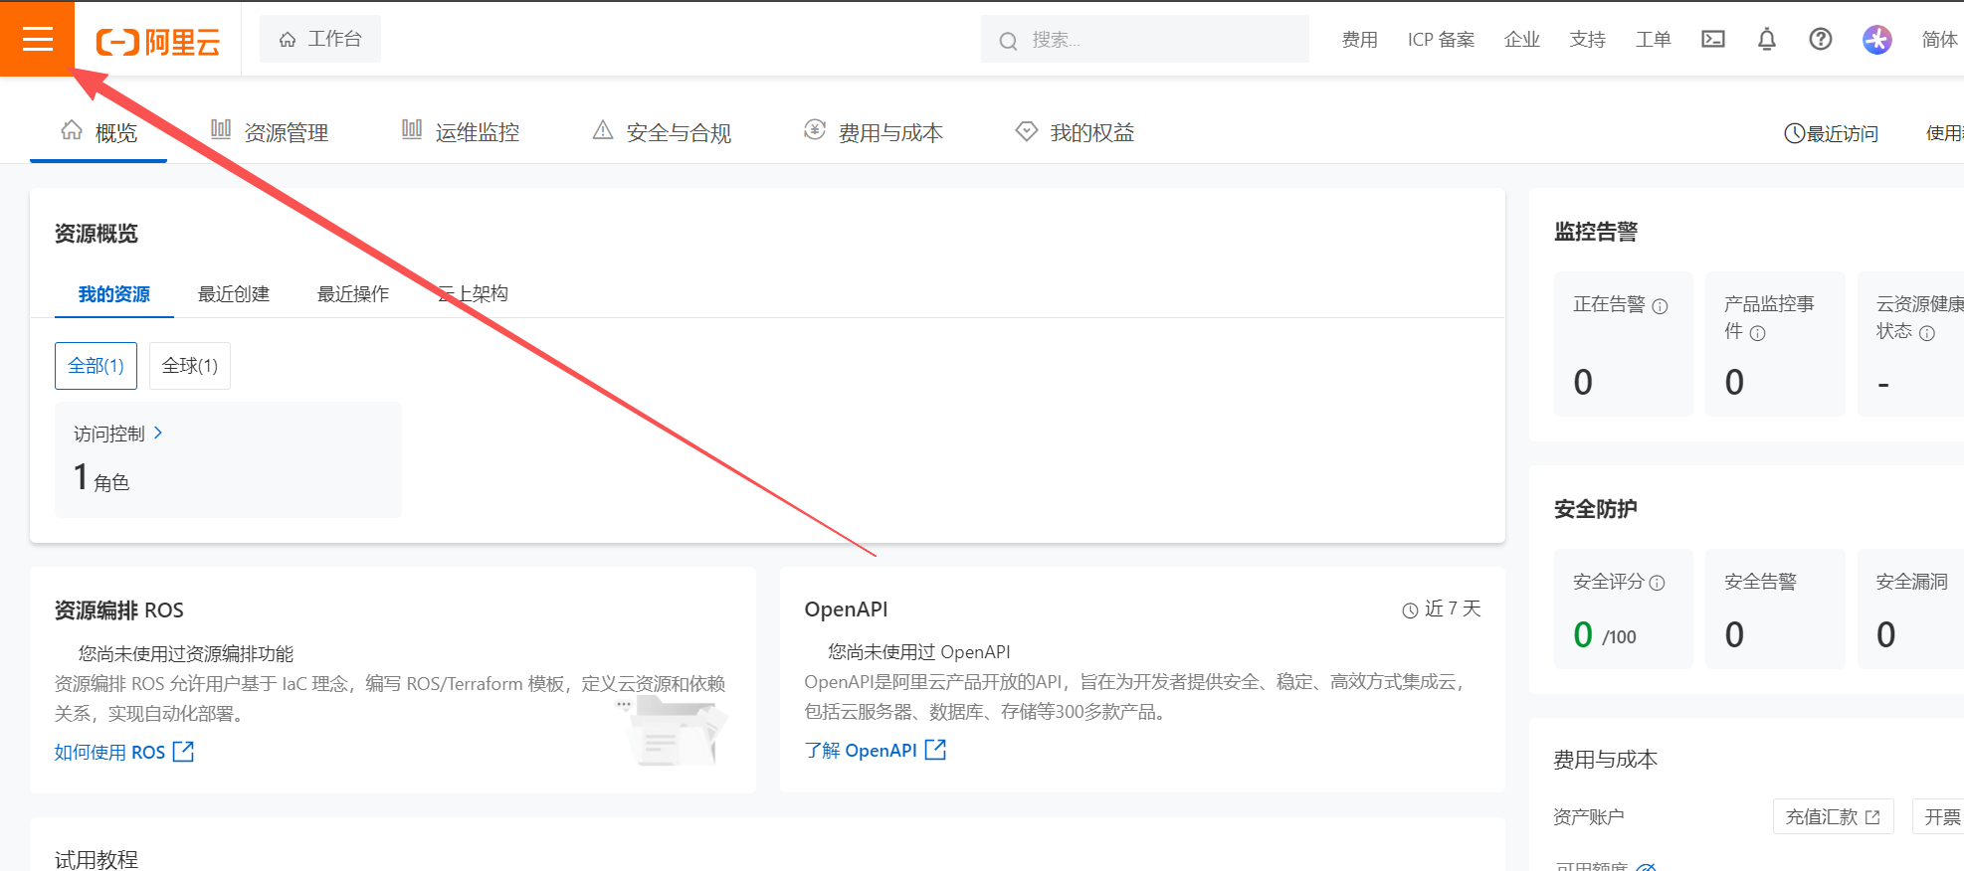Open the 安全告警 count card

pos(1775,609)
